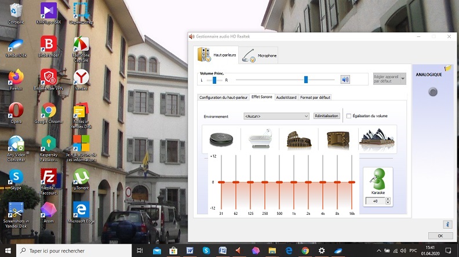
Task: Click the Karaoke icon
Action: click(x=378, y=180)
